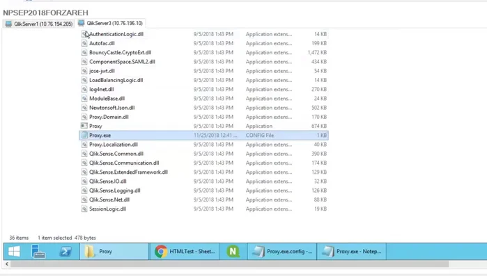This screenshot has height=276, width=487.
Task: Click the horizontal scrollbar thumb
Action: click(229, 264)
